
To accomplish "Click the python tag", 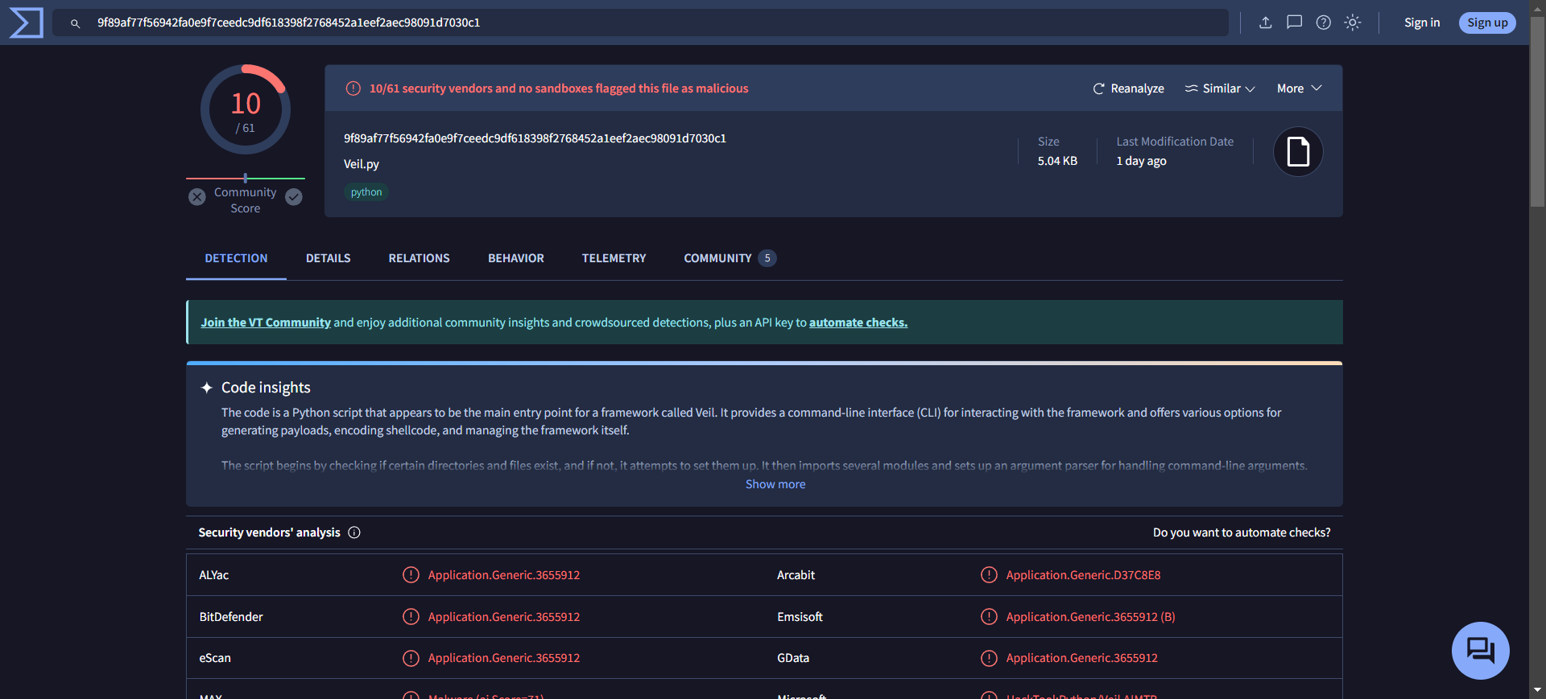I will click(366, 192).
